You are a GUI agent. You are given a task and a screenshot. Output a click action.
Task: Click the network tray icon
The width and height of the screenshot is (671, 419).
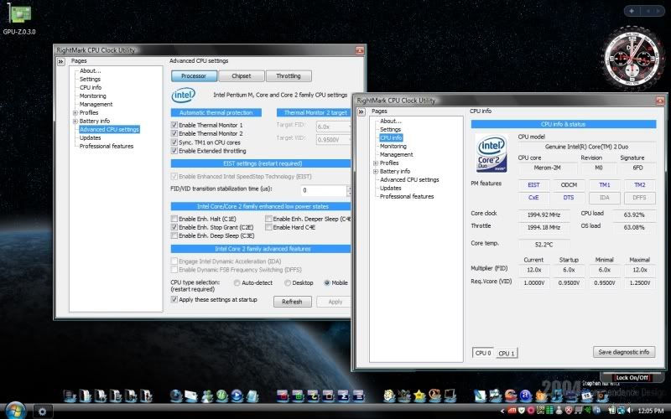tap(621, 410)
